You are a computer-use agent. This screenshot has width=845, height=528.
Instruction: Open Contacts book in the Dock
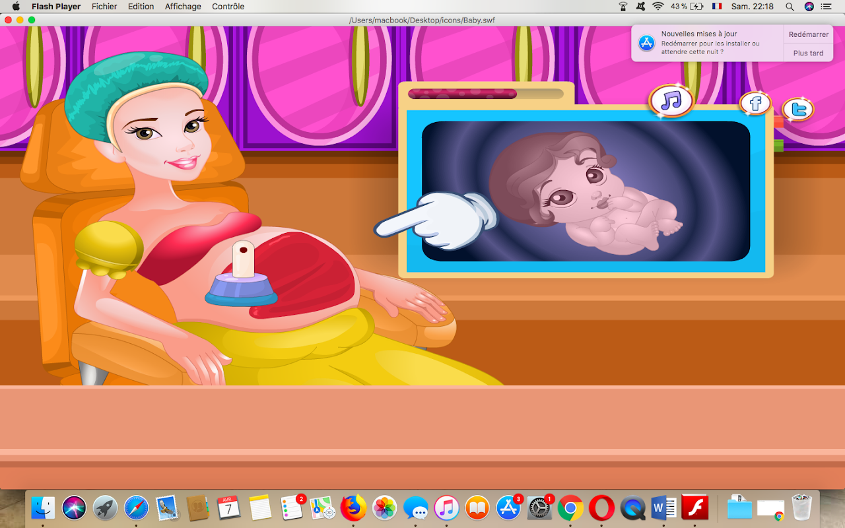[x=198, y=508]
